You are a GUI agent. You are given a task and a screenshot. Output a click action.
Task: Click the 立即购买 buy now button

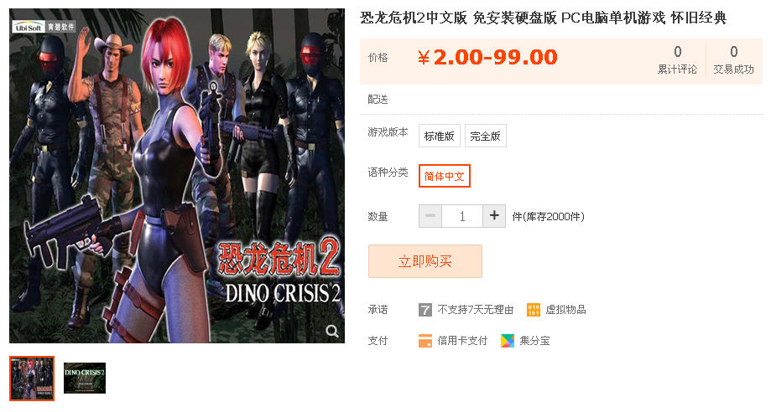pos(425,261)
